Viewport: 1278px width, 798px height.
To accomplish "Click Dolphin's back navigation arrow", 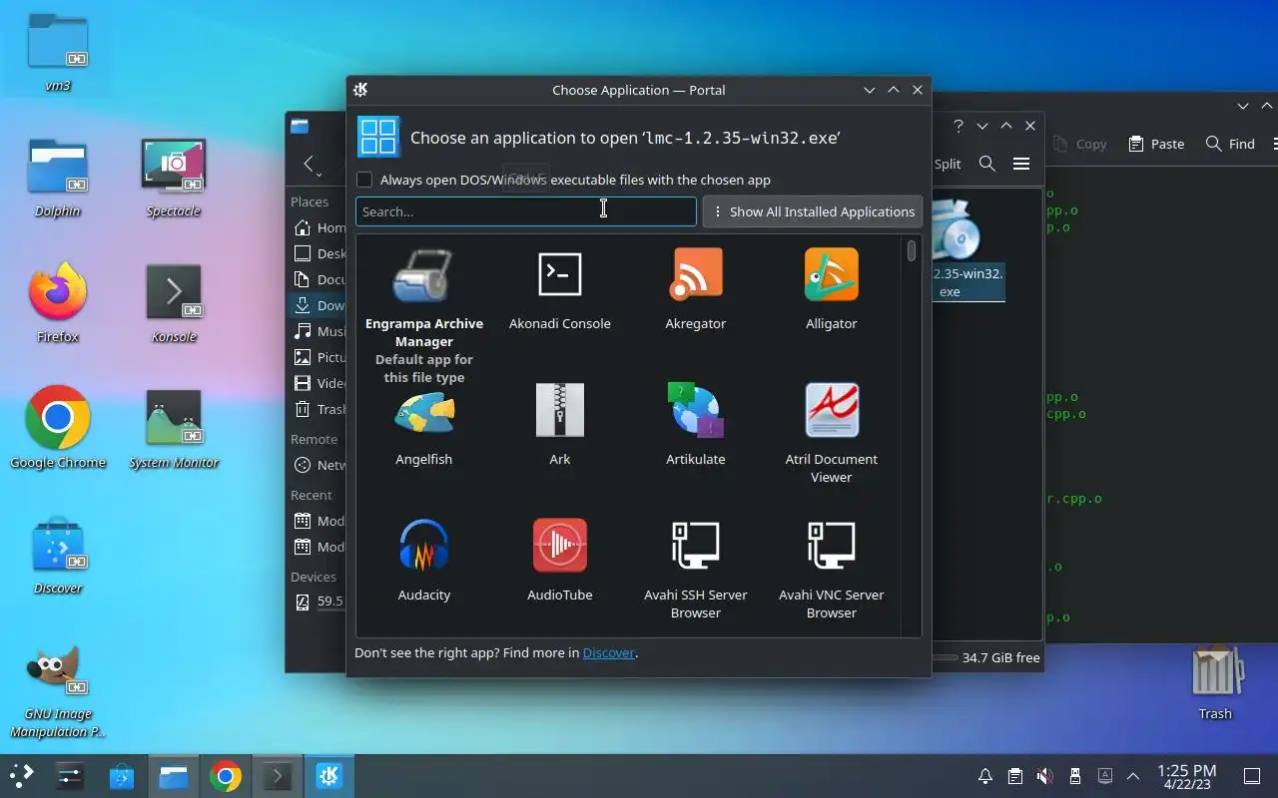I will pyautogui.click(x=309, y=165).
